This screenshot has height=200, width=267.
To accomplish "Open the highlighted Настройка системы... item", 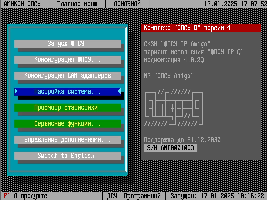I will click(x=67, y=92).
